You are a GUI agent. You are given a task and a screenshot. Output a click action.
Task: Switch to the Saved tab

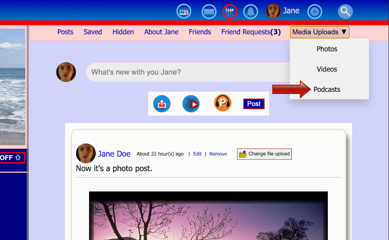tap(93, 32)
